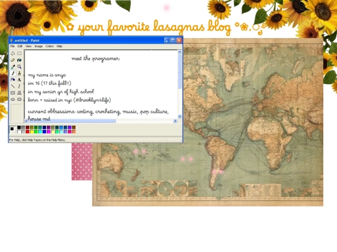Click the pink polka dot image
Image resolution: width=337 pixels, height=252 pixels.
(82, 162)
